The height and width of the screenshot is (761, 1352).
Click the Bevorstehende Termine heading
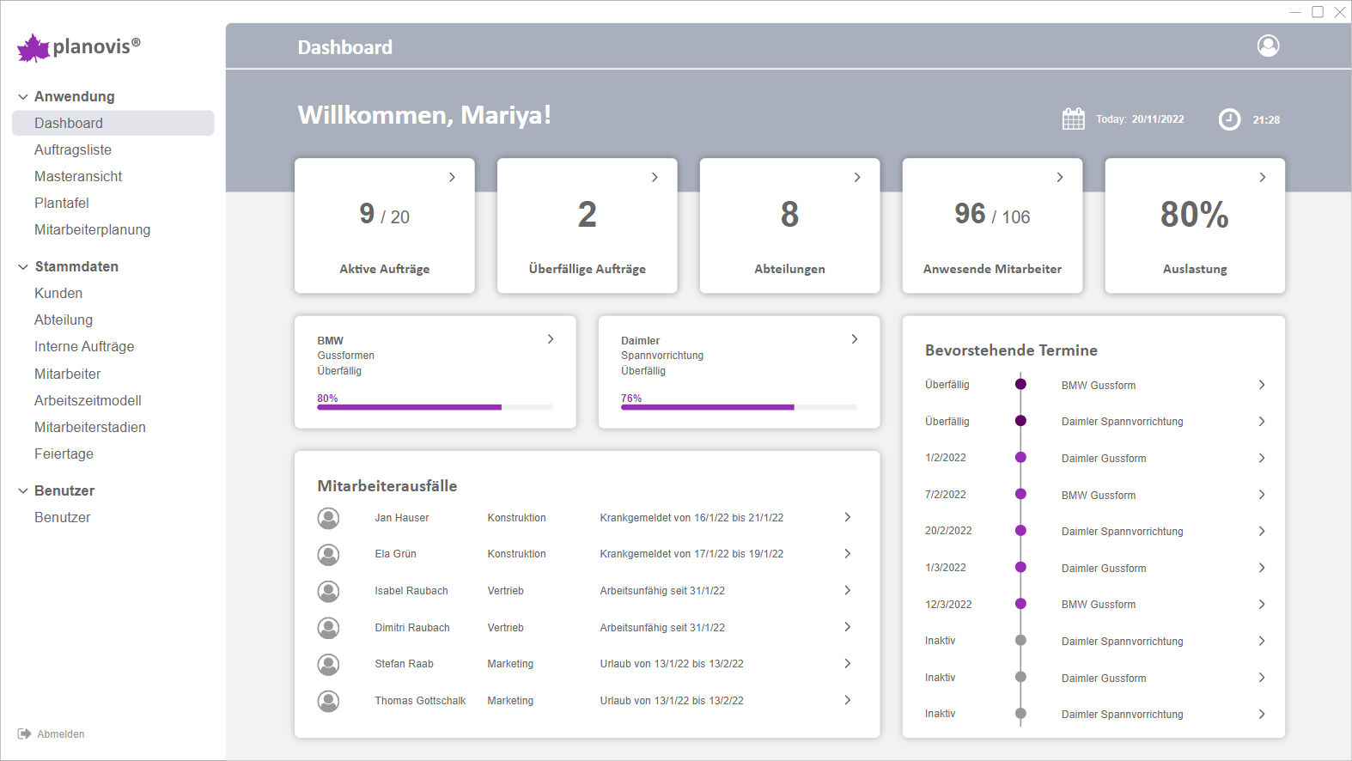pos(1011,350)
